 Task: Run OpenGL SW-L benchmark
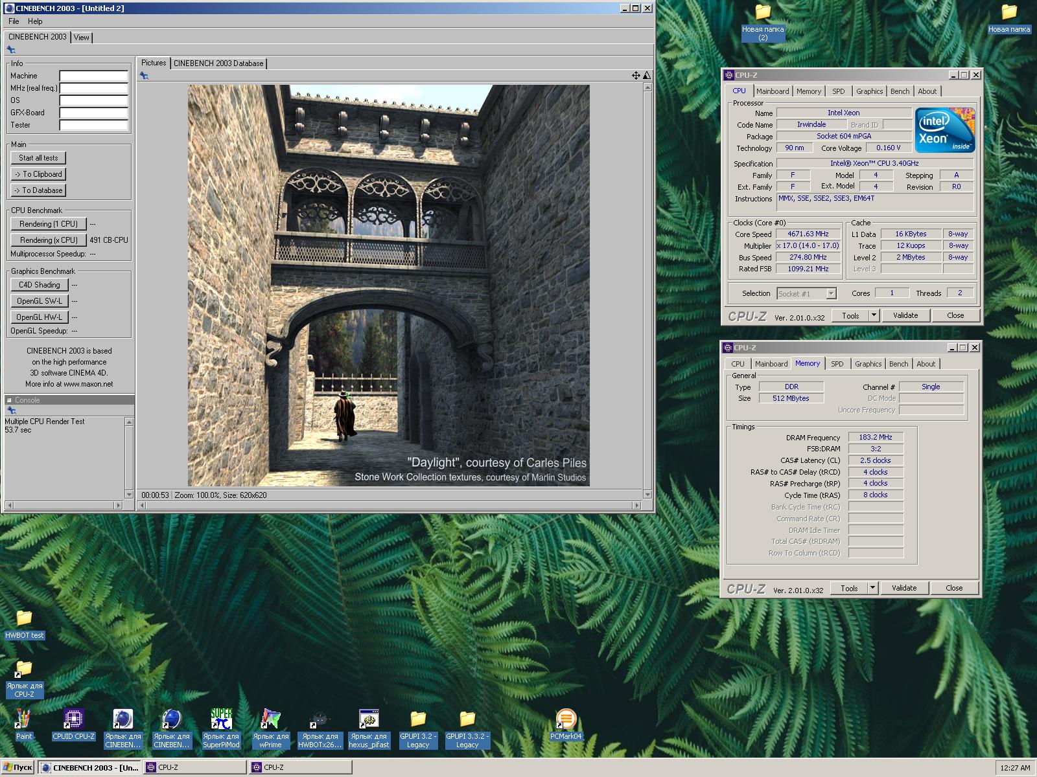[x=40, y=301]
